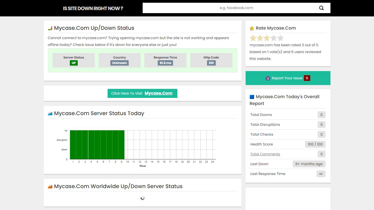Image resolution: width=374 pixels, height=210 pixels.
Task: Click the Total Downs value 0
Action: 321,115
